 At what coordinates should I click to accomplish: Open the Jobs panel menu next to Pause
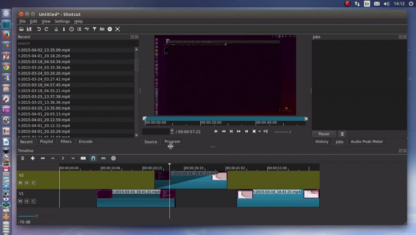pos(342,134)
